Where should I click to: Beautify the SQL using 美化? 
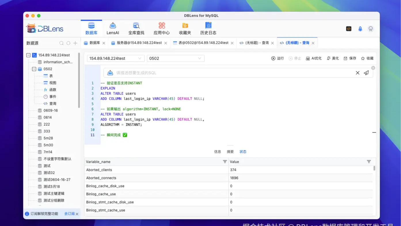(x=332, y=58)
